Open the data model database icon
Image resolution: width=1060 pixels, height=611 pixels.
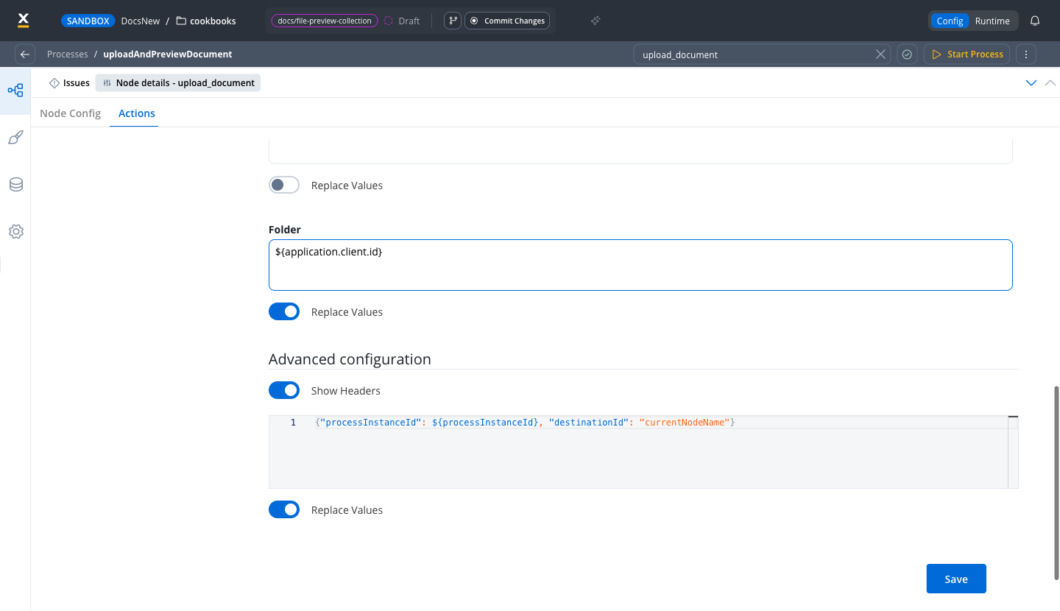click(15, 185)
